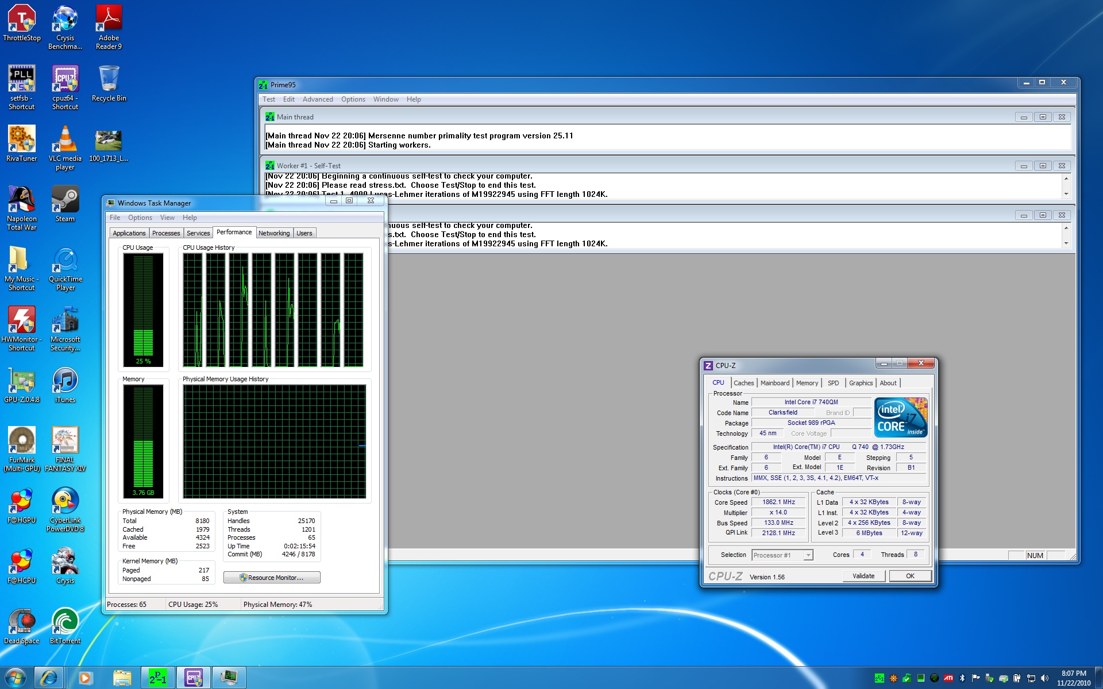The height and width of the screenshot is (689, 1103).
Task: Open the Recycle Bin
Action: pyautogui.click(x=109, y=83)
